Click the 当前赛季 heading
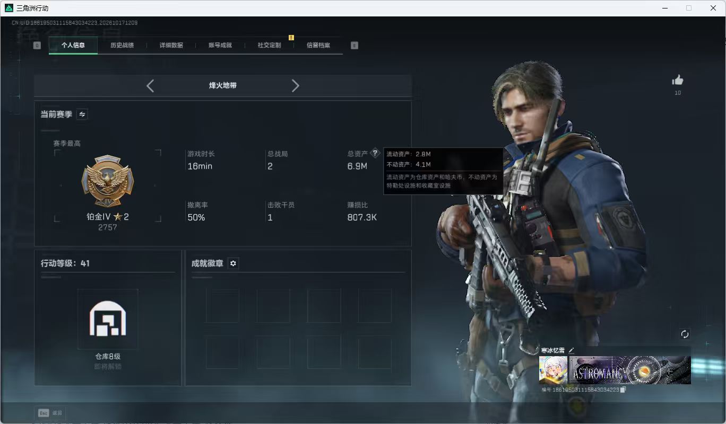This screenshot has width=726, height=424. pyautogui.click(x=56, y=114)
